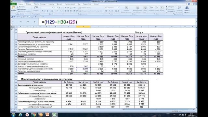Click the Save icon in Quick Access Toolbar

(12, 17)
